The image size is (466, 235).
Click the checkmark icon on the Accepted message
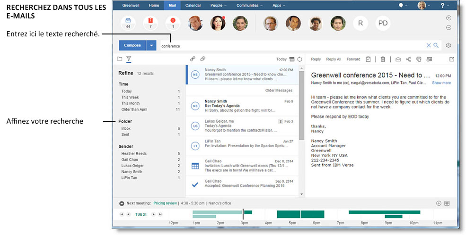pos(195,185)
